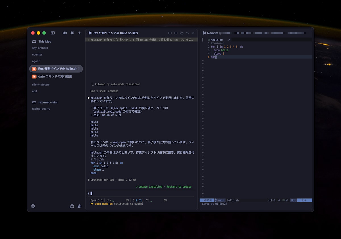The width and height of the screenshot is (341, 239).
Task: Click the Bot position indicator
Action: click(x=293, y=200)
